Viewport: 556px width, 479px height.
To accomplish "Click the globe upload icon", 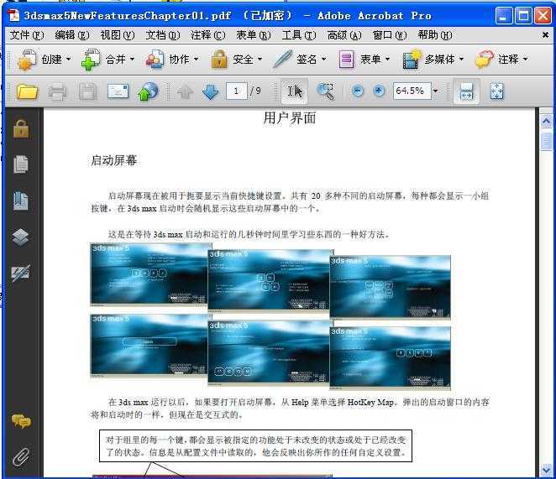I will pyautogui.click(x=148, y=91).
